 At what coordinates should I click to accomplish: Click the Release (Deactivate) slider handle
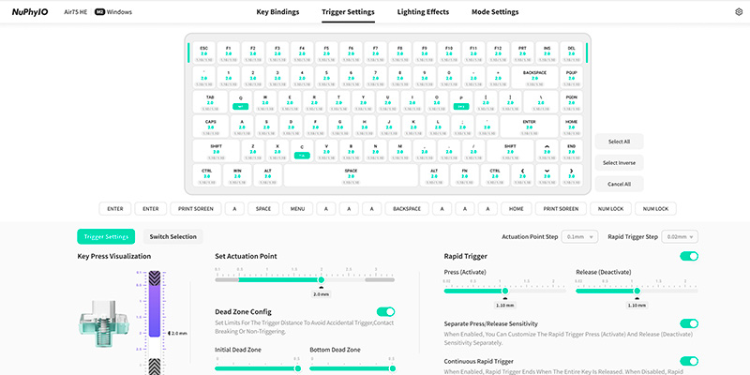pos(637,291)
